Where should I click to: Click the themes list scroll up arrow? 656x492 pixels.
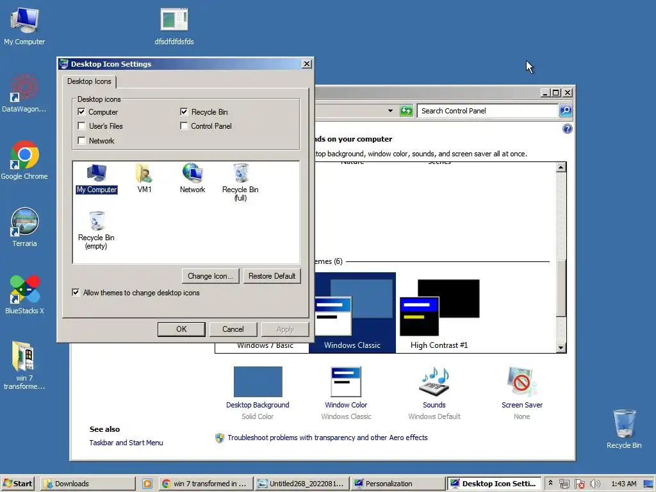click(x=561, y=167)
